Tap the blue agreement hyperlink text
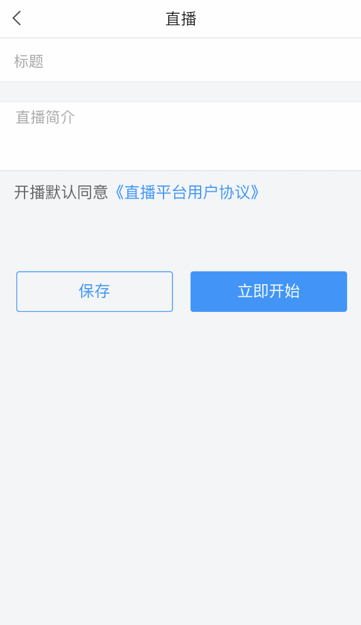The image size is (361, 625). click(x=187, y=192)
